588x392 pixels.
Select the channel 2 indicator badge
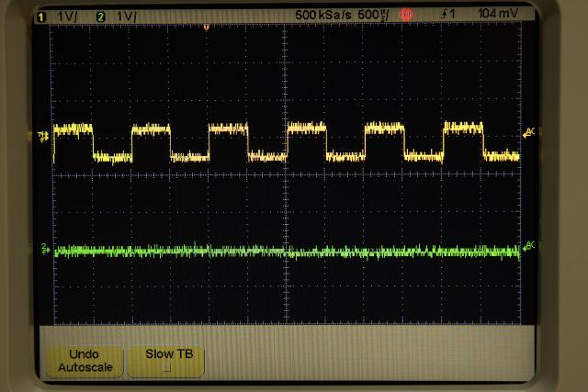click(100, 17)
